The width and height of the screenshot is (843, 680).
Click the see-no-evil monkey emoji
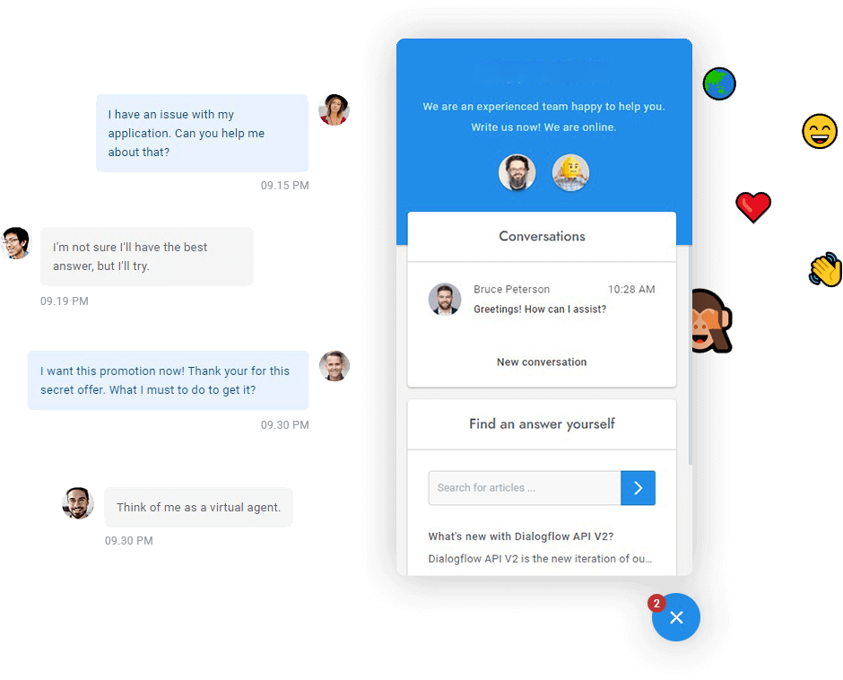[x=711, y=320]
